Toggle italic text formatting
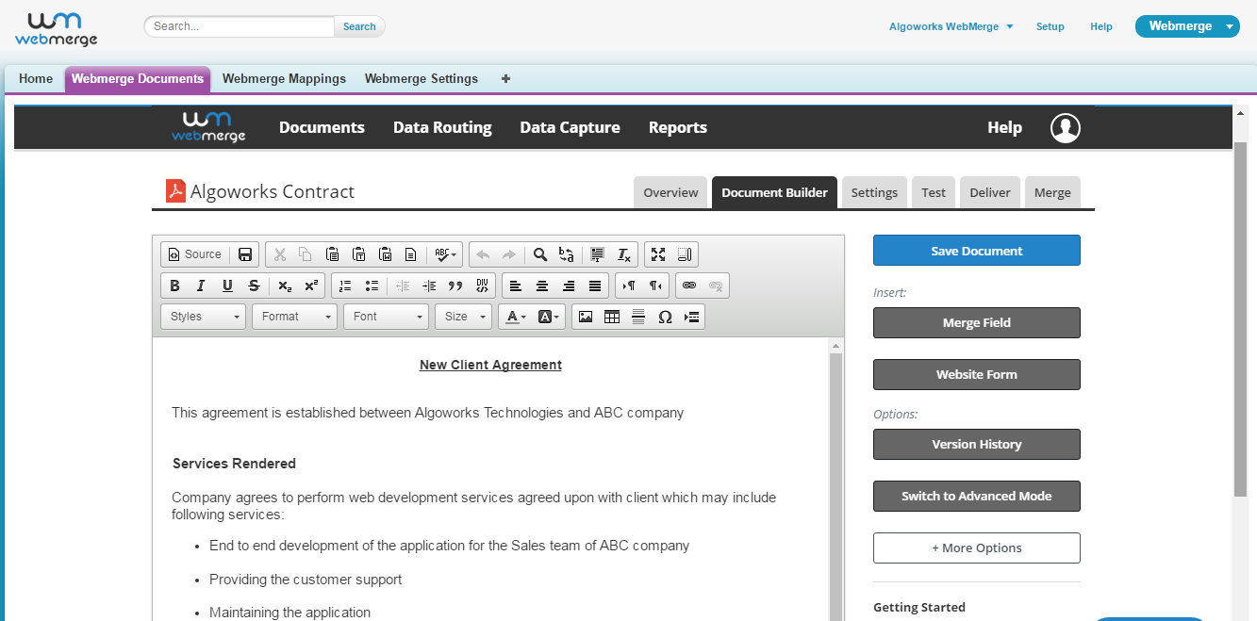The image size is (1257, 621). tap(201, 286)
